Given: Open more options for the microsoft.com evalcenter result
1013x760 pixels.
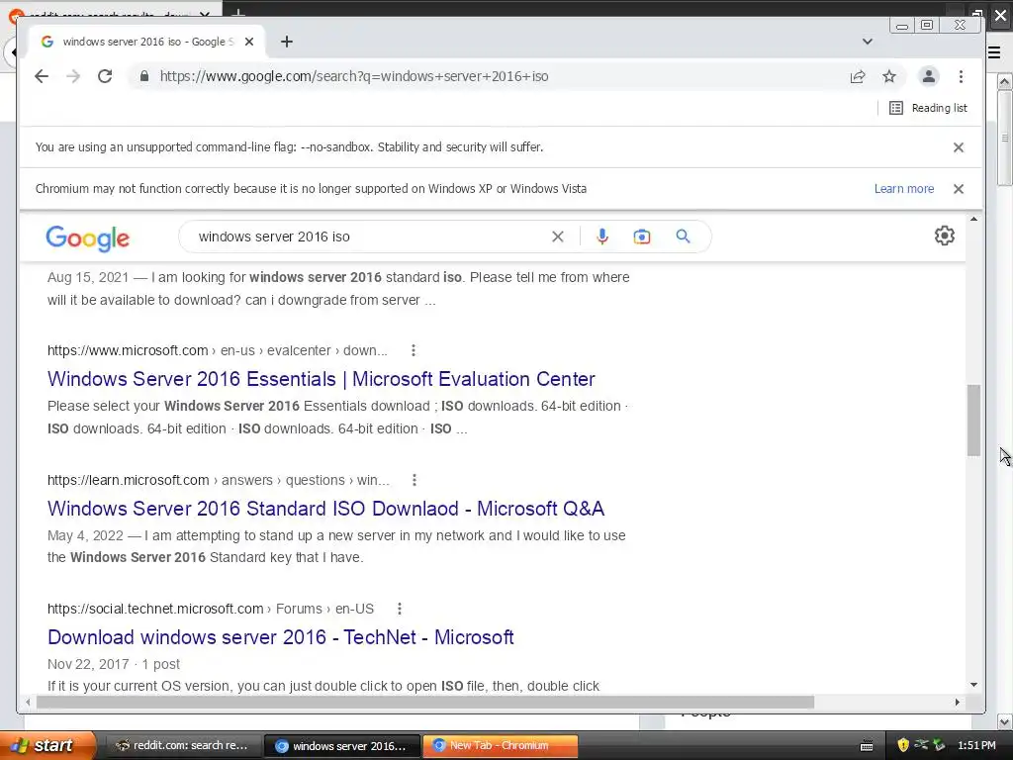Looking at the screenshot, I should [x=414, y=350].
